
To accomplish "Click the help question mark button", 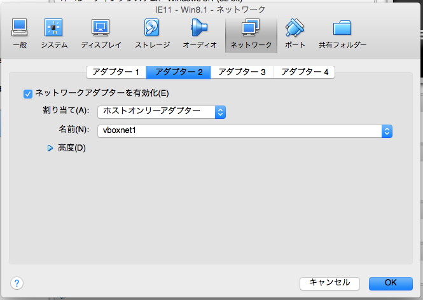I will coord(17,283).
